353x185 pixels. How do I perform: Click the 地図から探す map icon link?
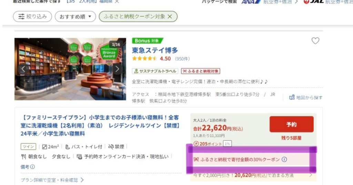click(x=306, y=97)
